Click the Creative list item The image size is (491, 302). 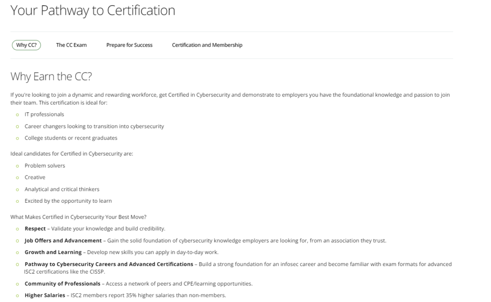click(x=35, y=177)
